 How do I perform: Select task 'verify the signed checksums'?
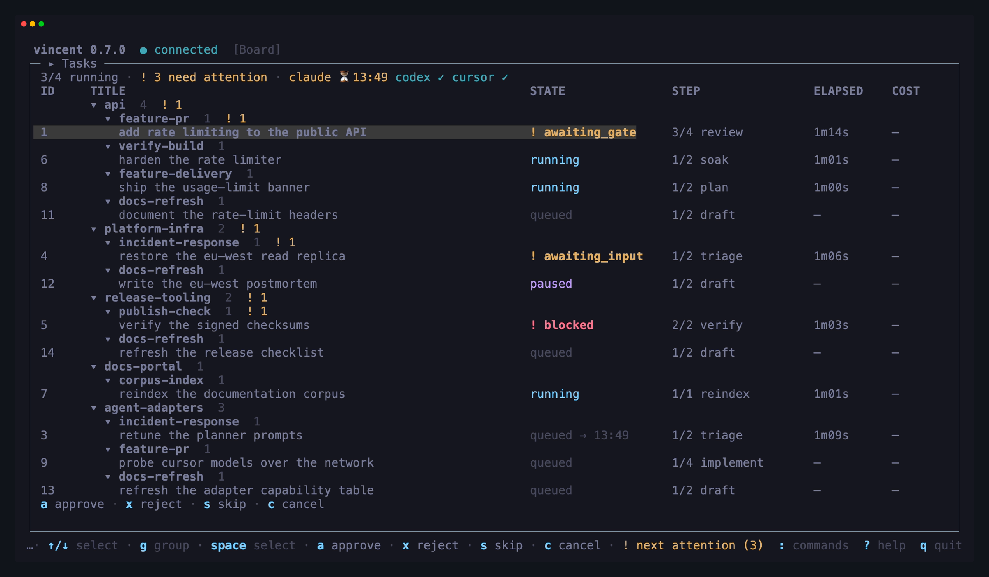[214, 325]
